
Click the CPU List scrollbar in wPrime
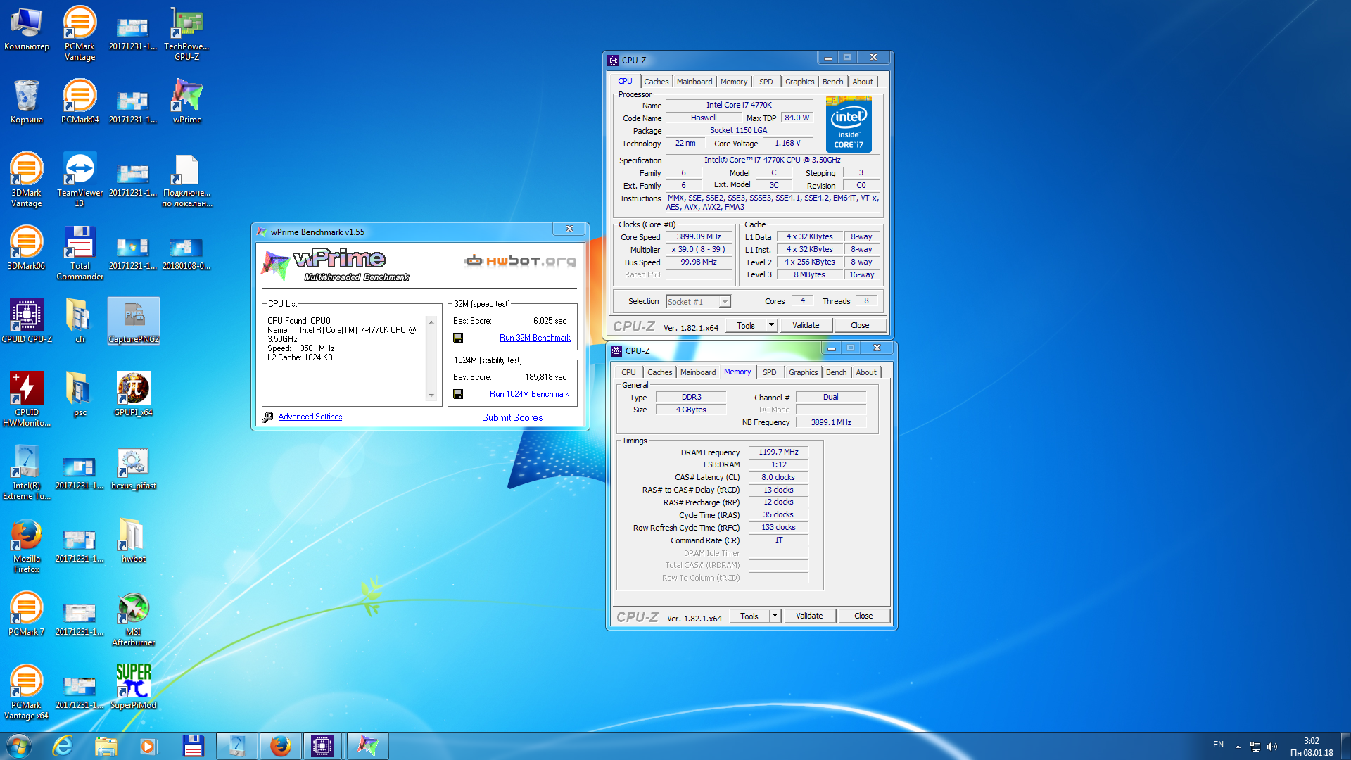[x=431, y=358]
